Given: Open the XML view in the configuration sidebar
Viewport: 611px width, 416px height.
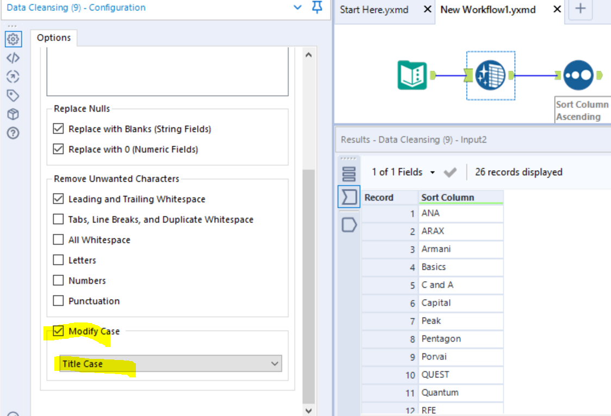Looking at the screenshot, I should [13, 58].
